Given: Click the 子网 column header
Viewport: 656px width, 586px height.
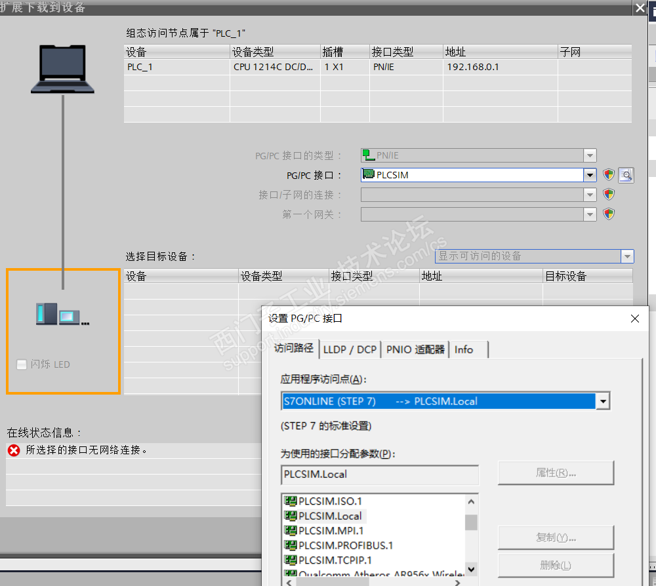Looking at the screenshot, I should [x=594, y=52].
